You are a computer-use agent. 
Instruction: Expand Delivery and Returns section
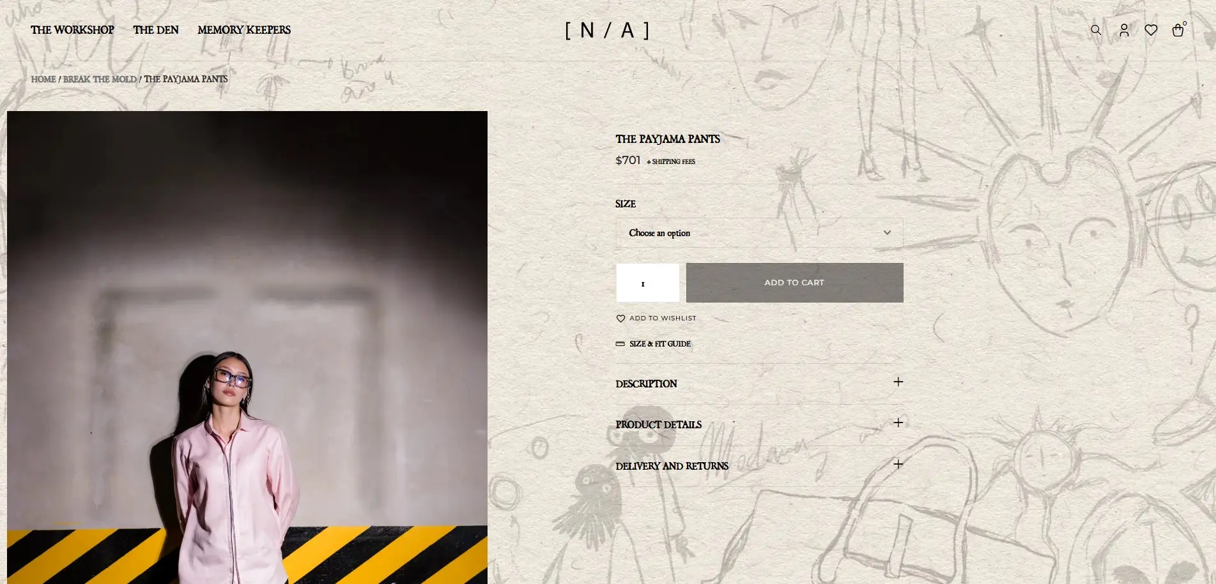759,466
